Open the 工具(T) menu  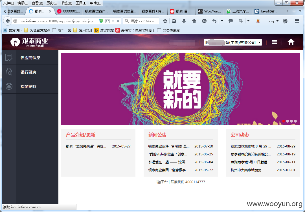81,3
